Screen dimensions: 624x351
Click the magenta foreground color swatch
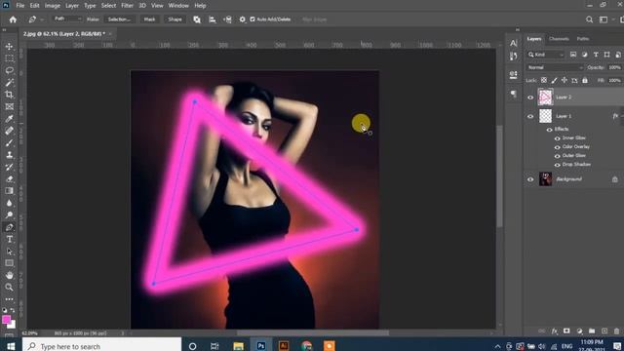click(x=7, y=320)
